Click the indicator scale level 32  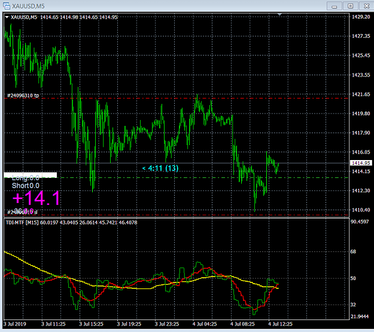[353, 305]
